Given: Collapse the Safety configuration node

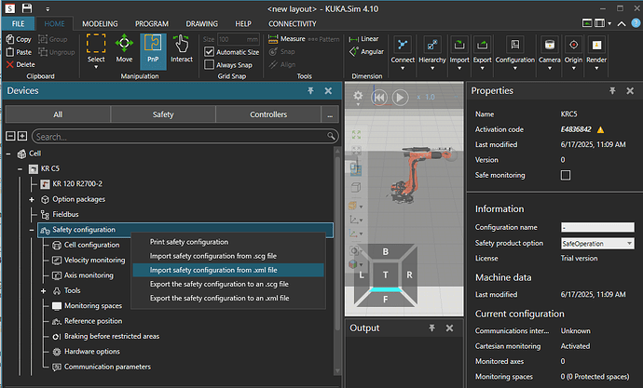Looking at the screenshot, I should 32,230.
